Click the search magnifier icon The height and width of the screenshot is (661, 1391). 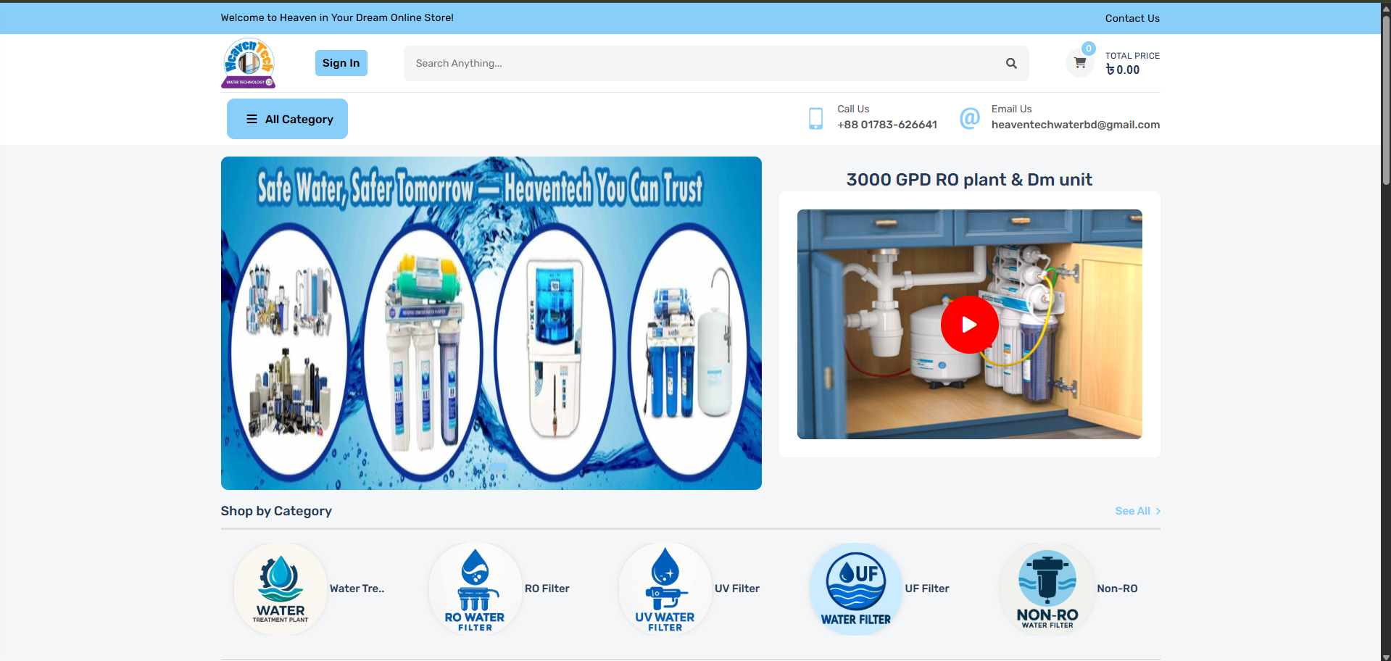coord(1011,63)
